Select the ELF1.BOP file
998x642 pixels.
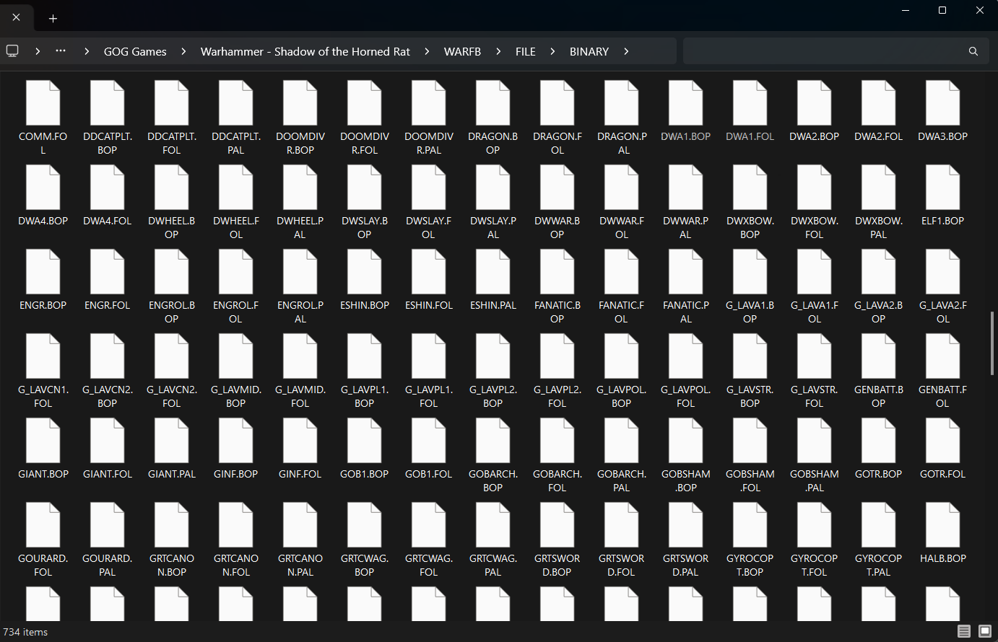943,195
